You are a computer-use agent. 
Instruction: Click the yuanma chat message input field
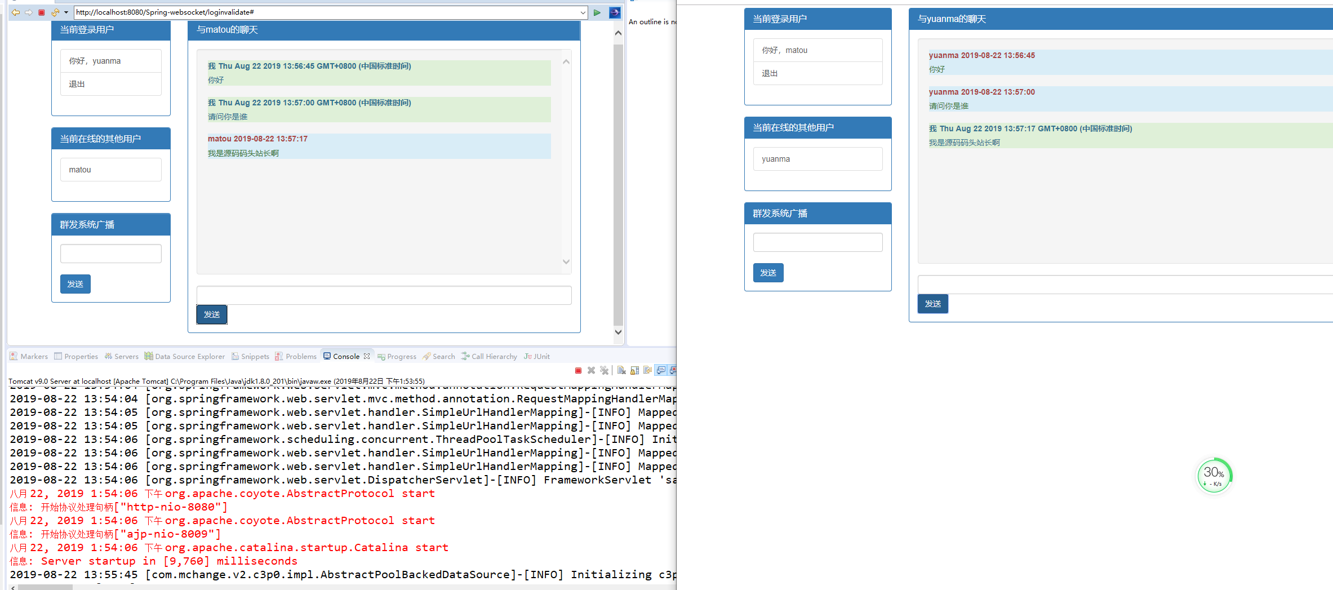tap(1121, 285)
